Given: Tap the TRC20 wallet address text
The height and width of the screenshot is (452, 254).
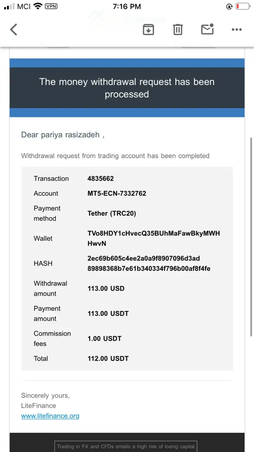Looking at the screenshot, I should (x=153, y=238).
